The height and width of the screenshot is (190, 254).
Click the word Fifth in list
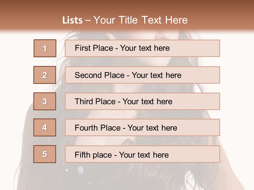(82, 155)
